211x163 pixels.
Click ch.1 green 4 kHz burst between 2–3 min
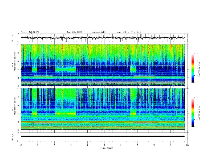click(66, 69)
